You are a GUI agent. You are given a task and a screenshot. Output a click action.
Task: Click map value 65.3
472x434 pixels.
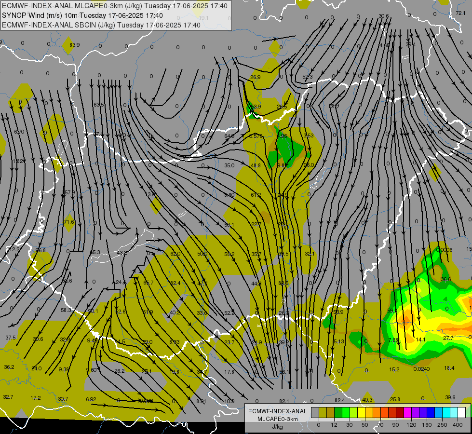pyautogui.click(x=95, y=252)
